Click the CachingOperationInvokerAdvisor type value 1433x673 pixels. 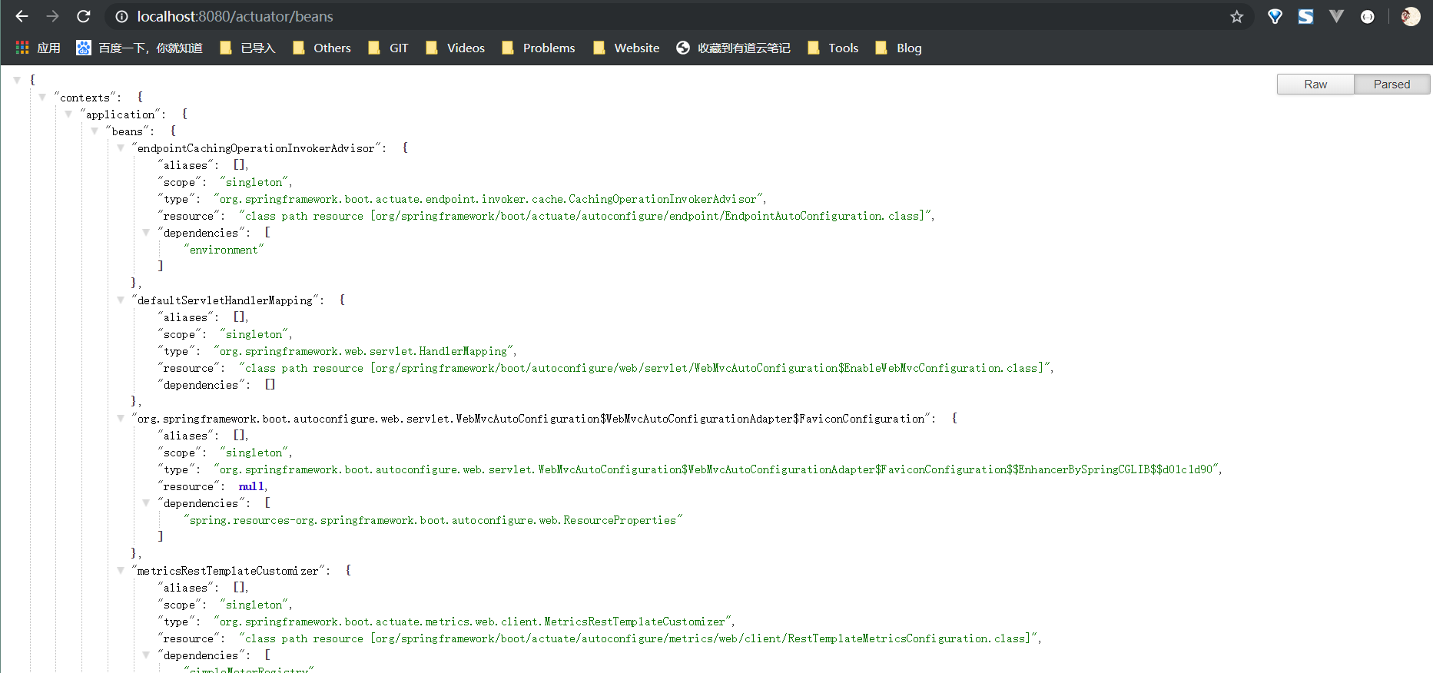tap(488, 199)
